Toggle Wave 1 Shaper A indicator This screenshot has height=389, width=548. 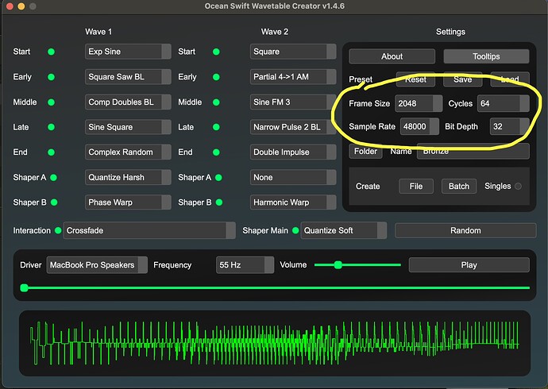pos(53,177)
